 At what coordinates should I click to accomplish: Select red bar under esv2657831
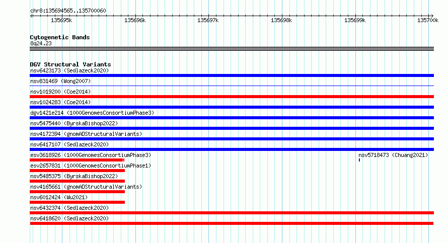point(77,171)
